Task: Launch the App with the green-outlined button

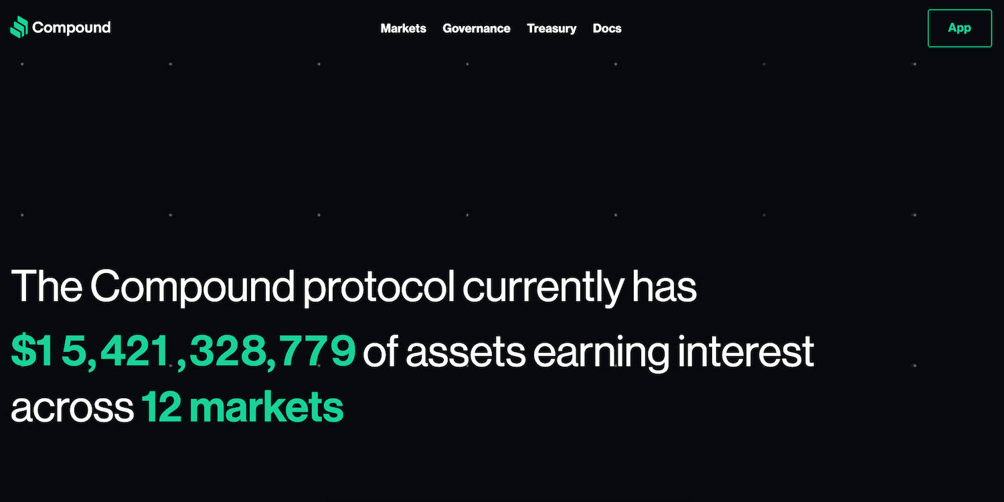Action: pyautogui.click(x=959, y=28)
